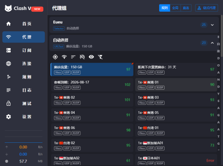Open the 设置 settings page
Image resolution: width=223 pixels, height=166 pixels.
click(24, 117)
